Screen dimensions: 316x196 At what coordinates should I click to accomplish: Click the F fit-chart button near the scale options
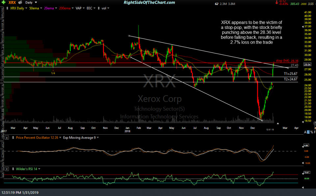[315, 132]
